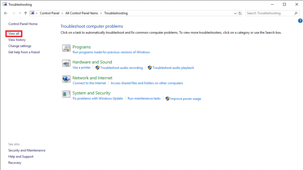Screen dimensions: 303x170
Task: Click the address bar Control Panel icon
Action: pyautogui.click(x=32, y=13)
